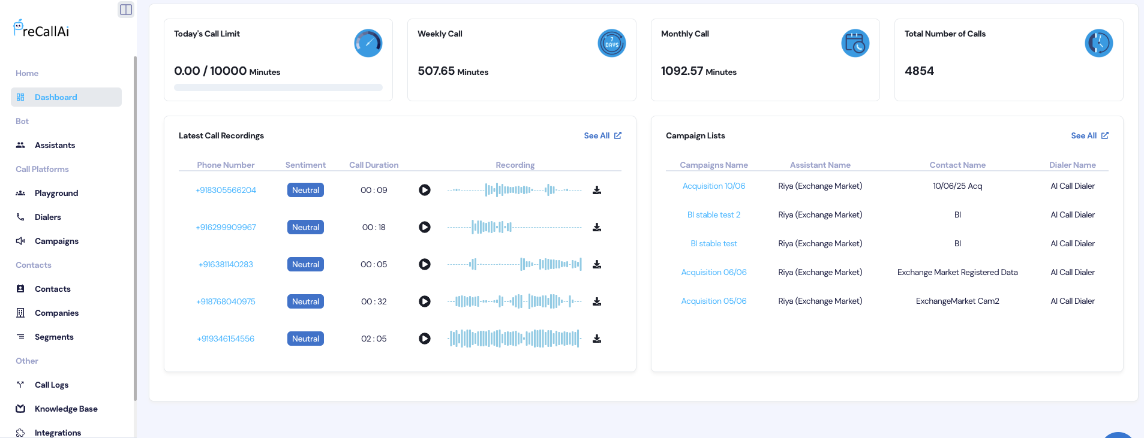Play the recording for +916381140283
This screenshot has width=1144, height=438.
coord(425,264)
